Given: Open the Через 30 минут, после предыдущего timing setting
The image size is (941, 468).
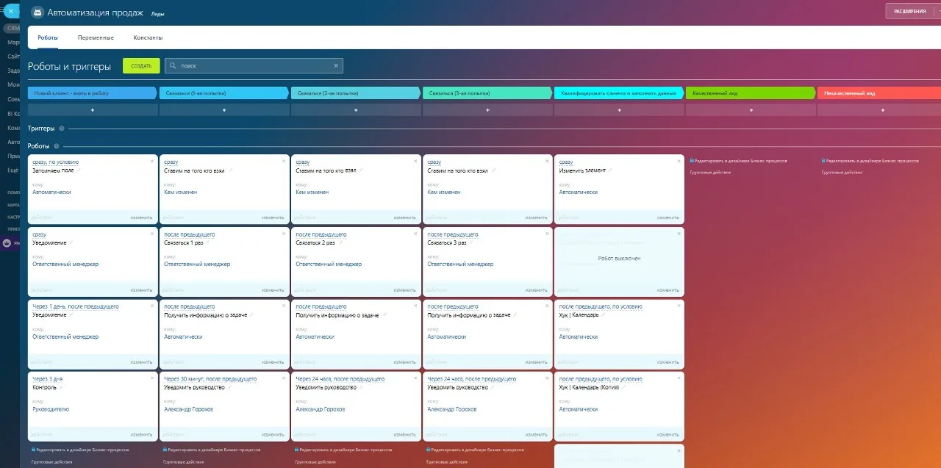Looking at the screenshot, I should [210, 379].
